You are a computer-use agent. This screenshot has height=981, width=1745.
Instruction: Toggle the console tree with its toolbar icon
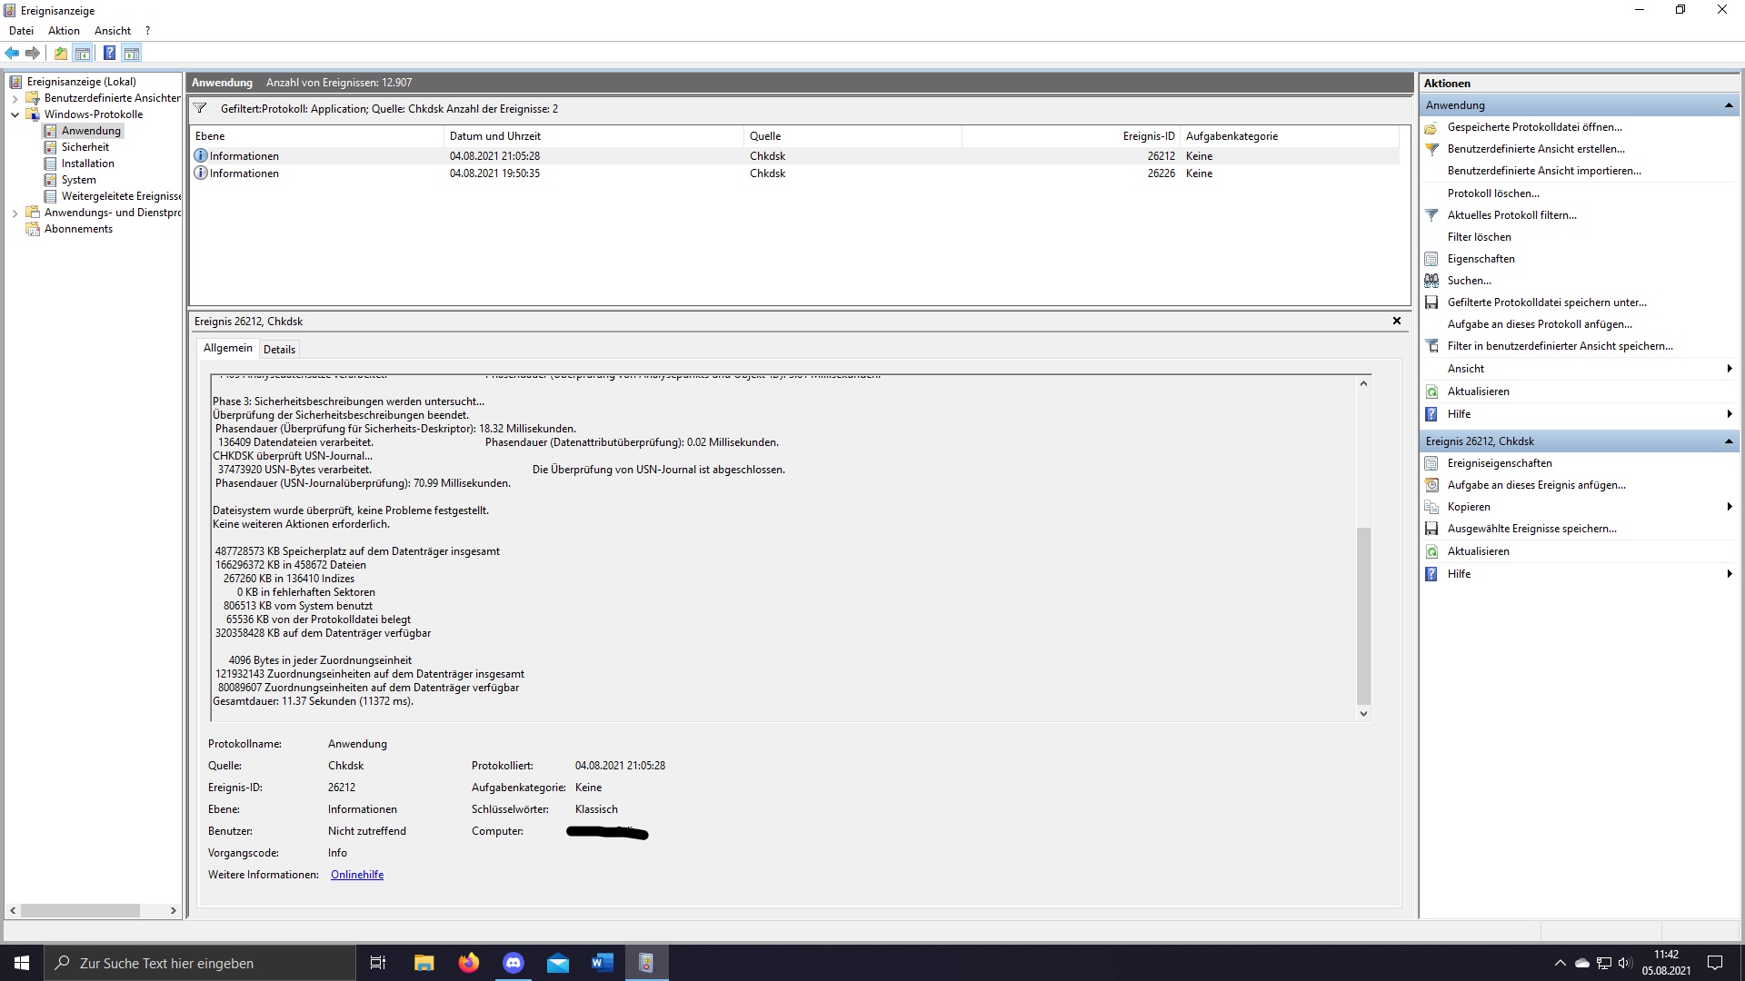(x=84, y=53)
